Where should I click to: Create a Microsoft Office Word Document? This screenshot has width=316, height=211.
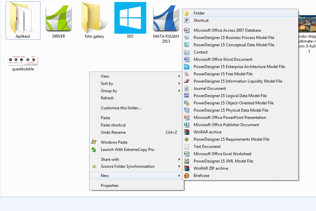[x=240, y=59]
